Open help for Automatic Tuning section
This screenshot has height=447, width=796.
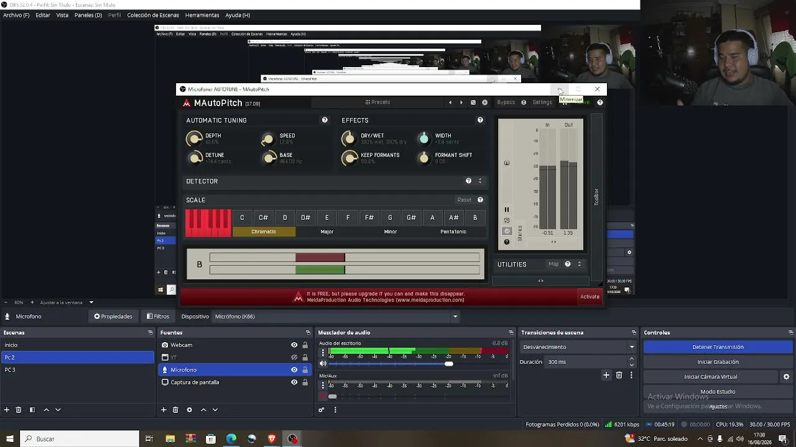[x=325, y=120]
